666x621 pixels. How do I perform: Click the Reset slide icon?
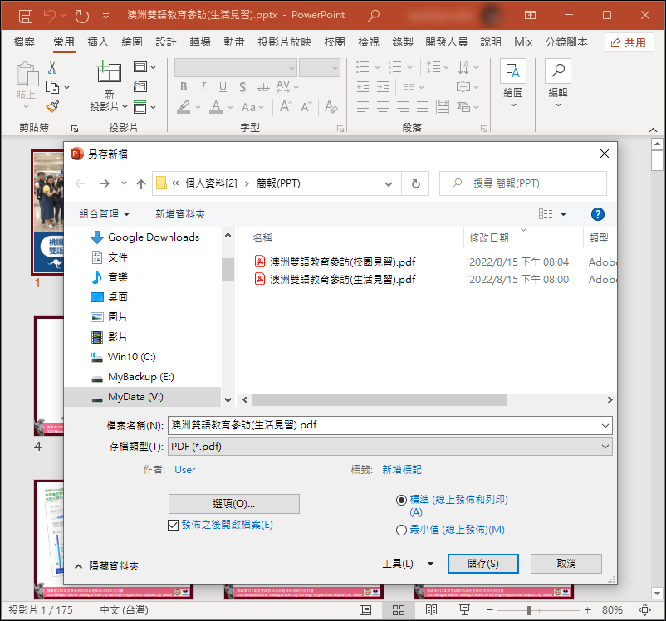pos(140,86)
